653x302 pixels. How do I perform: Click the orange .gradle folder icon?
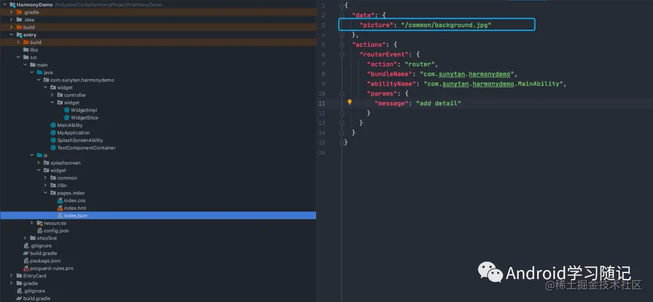tap(19, 12)
